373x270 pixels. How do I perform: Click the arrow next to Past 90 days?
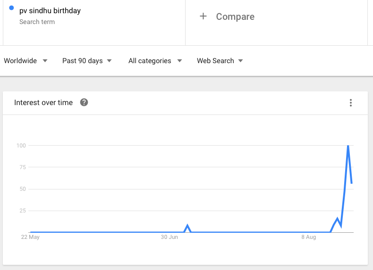[110, 61]
